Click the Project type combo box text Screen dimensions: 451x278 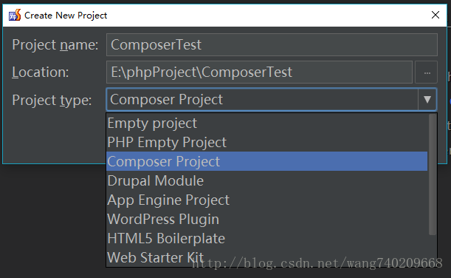click(x=166, y=100)
